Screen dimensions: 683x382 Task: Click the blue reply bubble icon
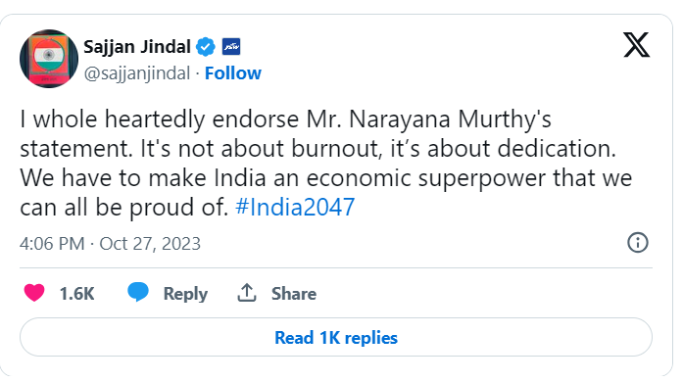[138, 292]
